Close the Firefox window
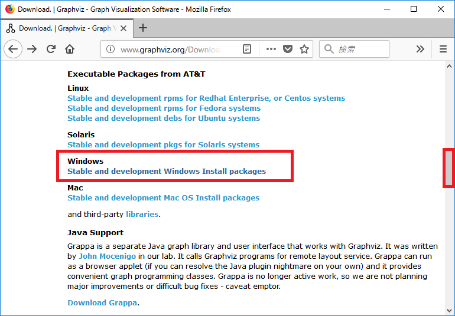Image resolution: width=455 pixels, height=316 pixels. pyautogui.click(x=440, y=9)
